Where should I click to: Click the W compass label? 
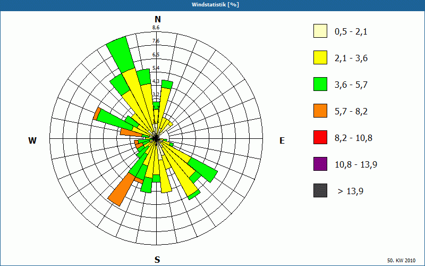coord(32,140)
